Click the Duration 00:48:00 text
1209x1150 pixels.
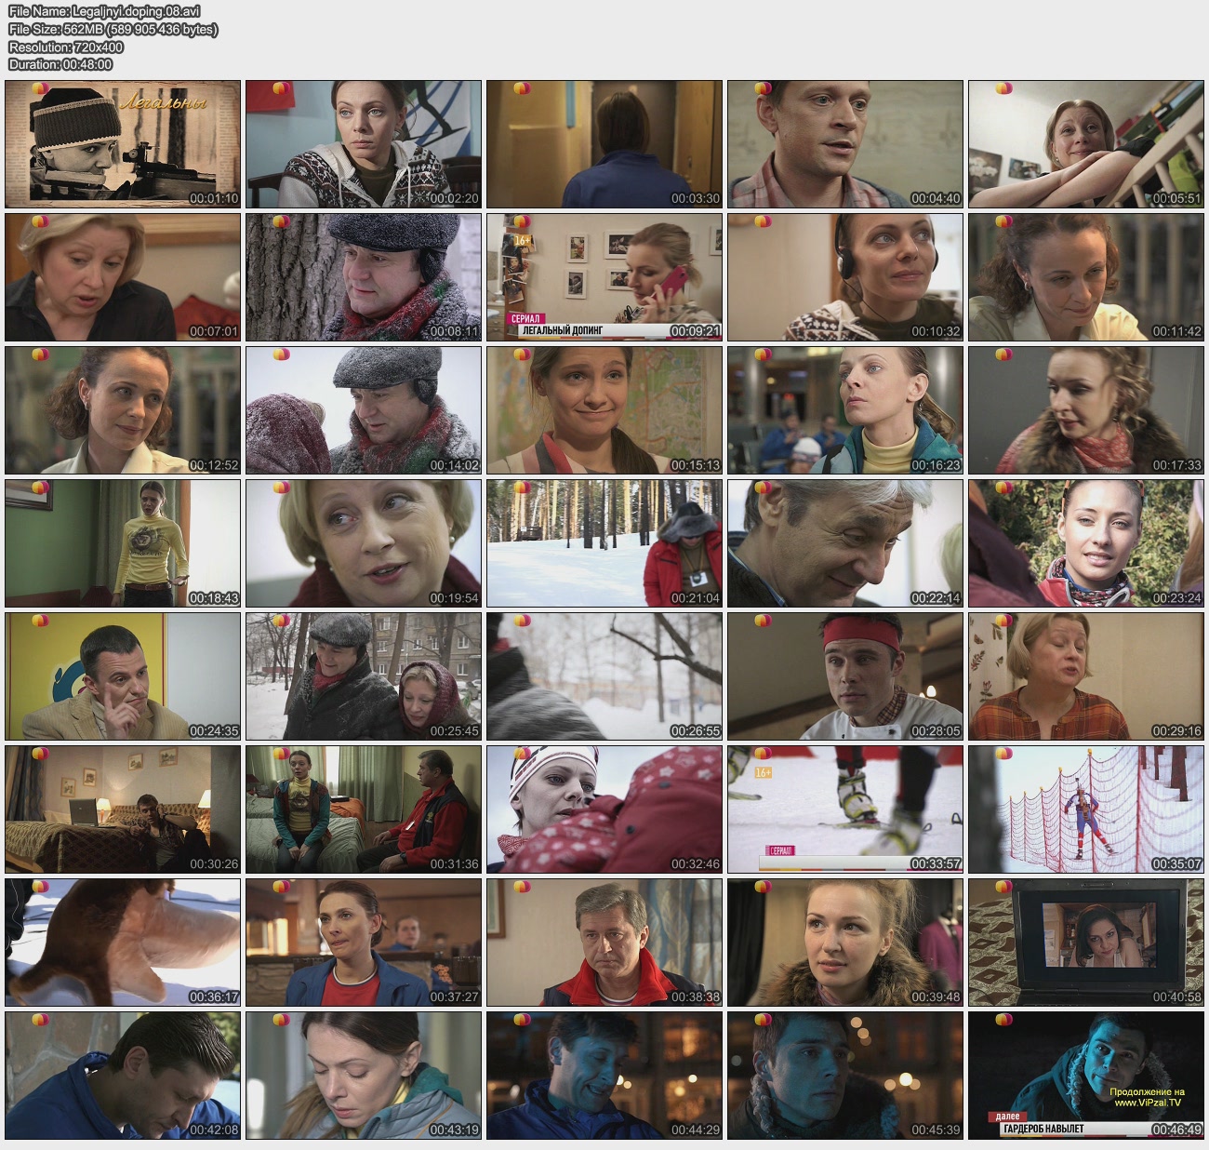click(60, 64)
